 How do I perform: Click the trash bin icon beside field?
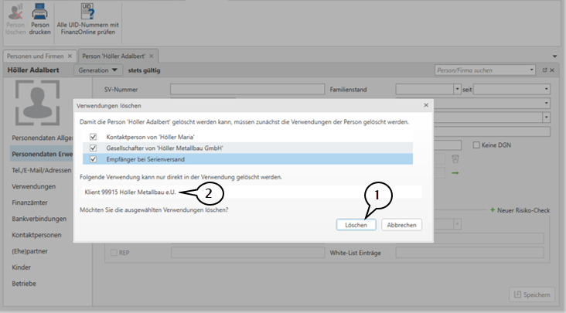coord(456,158)
